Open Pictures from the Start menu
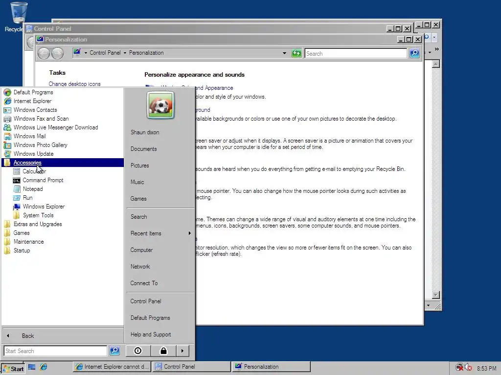 [139, 166]
